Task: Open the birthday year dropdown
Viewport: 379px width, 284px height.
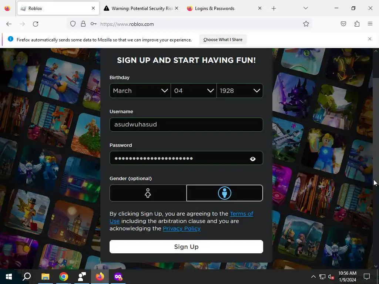Action: click(240, 91)
